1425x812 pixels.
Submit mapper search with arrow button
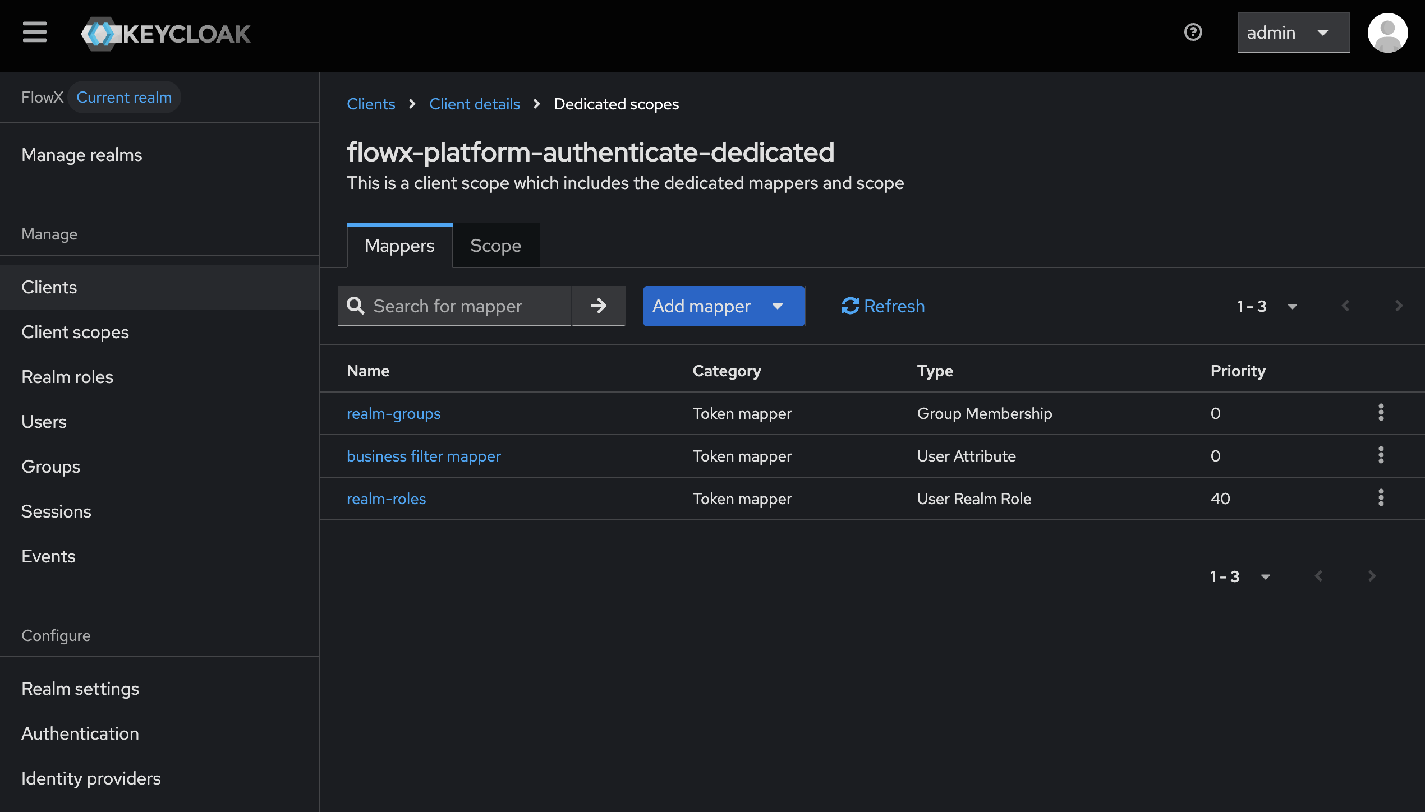(x=598, y=306)
